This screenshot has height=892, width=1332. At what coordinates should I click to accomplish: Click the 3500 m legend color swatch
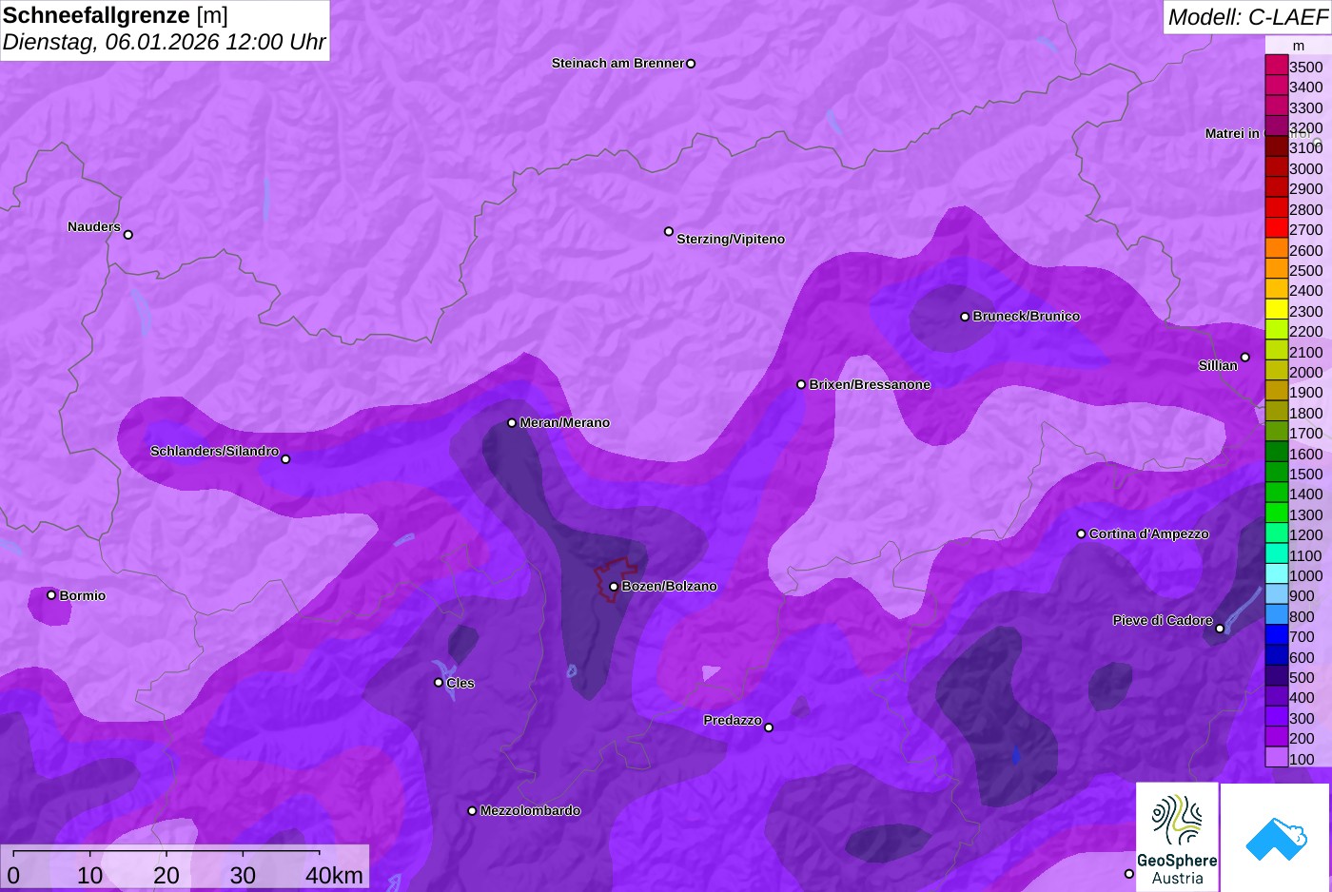coord(1276,66)
